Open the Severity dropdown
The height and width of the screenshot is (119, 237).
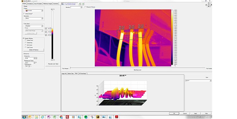click(76, 7)
